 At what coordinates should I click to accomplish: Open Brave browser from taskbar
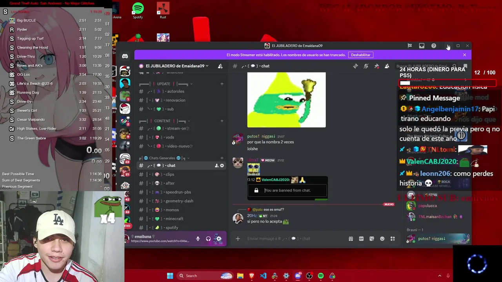click(x=252, y=276)
